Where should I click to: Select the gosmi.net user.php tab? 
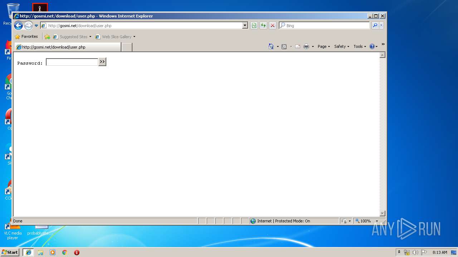67,47
